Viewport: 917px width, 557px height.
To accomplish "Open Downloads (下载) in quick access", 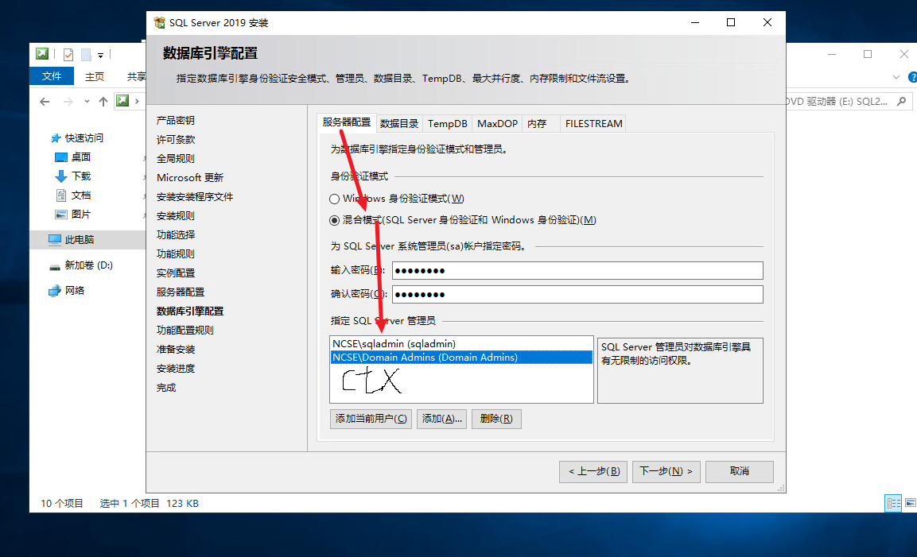I will pos(80,176).
